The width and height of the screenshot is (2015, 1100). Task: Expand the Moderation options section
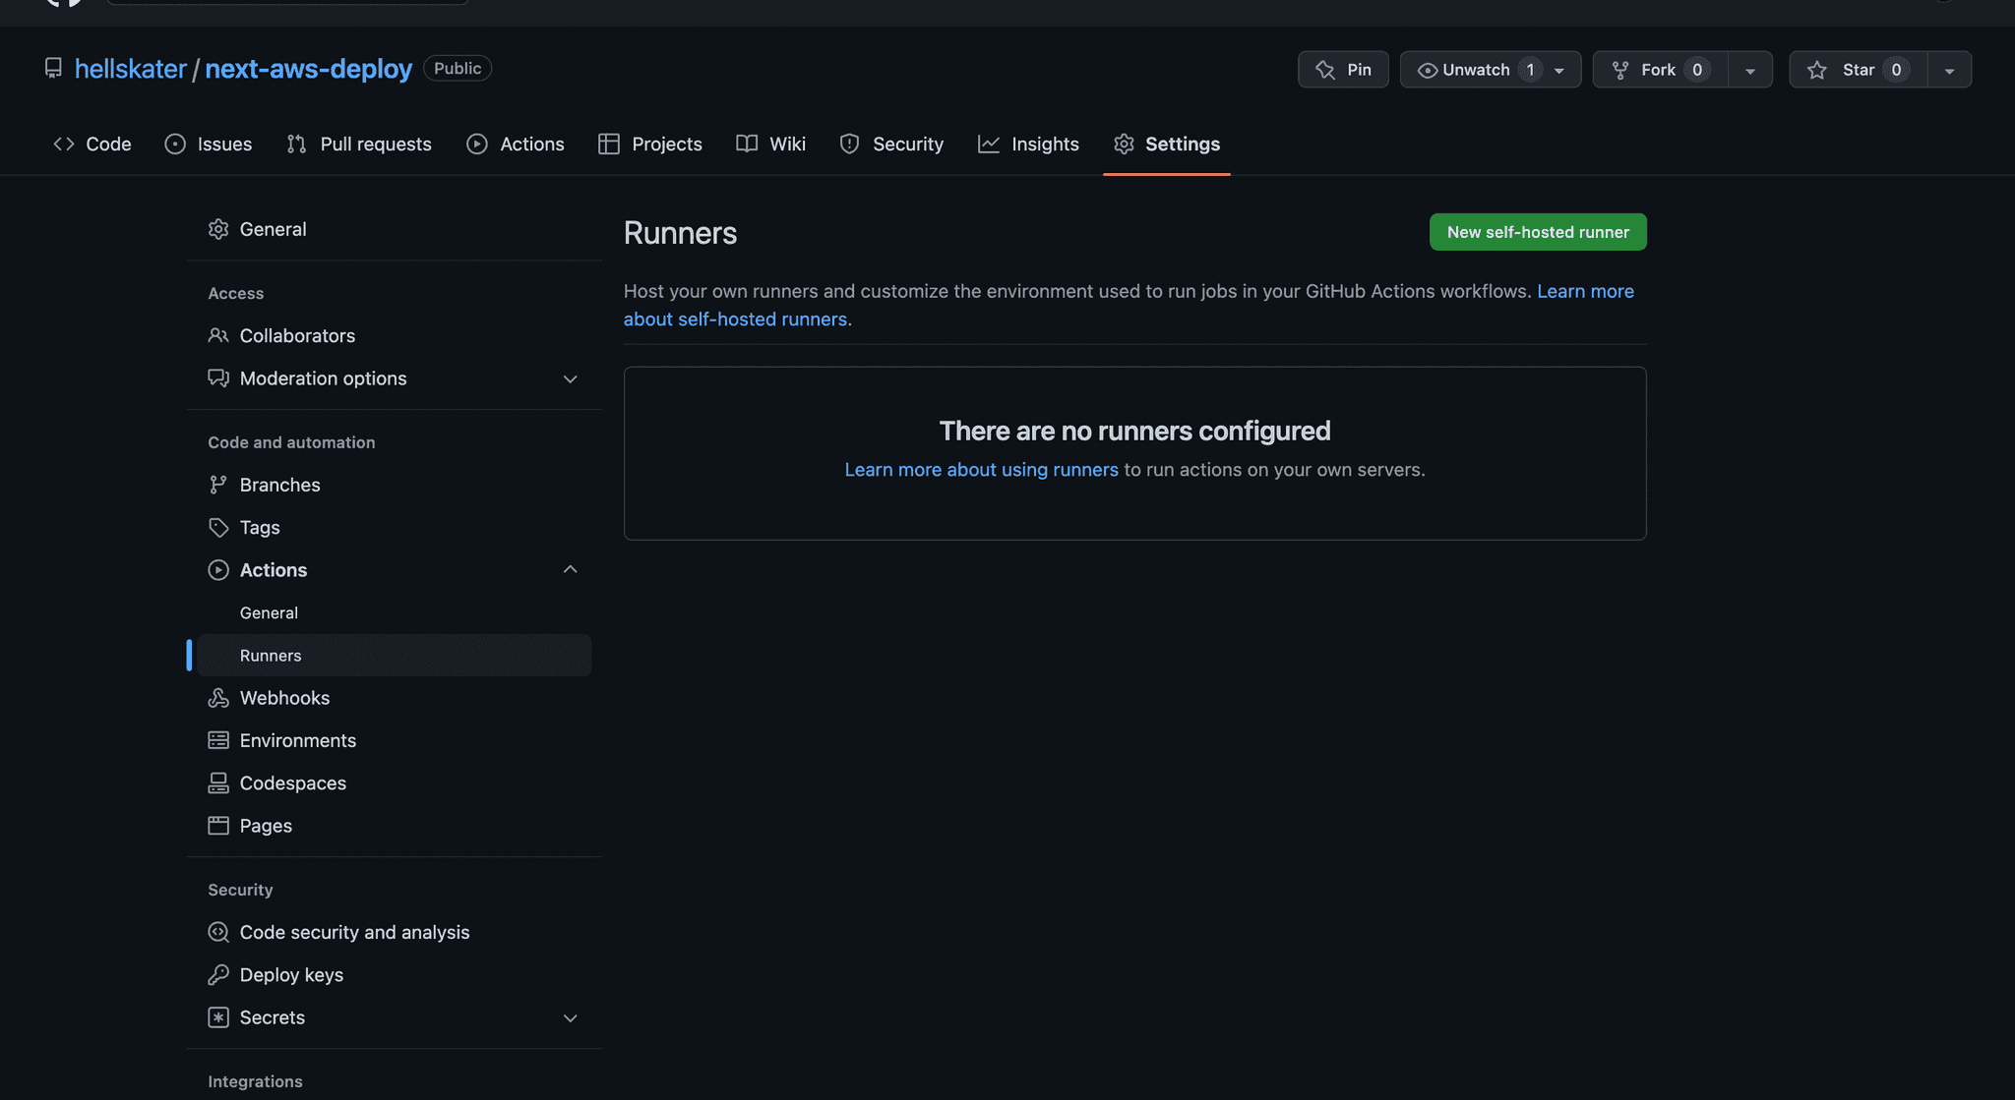[x=571, y=378]
